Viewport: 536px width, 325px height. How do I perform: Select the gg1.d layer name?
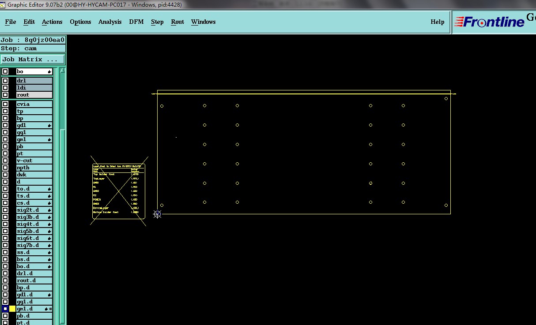coord(34,302)
